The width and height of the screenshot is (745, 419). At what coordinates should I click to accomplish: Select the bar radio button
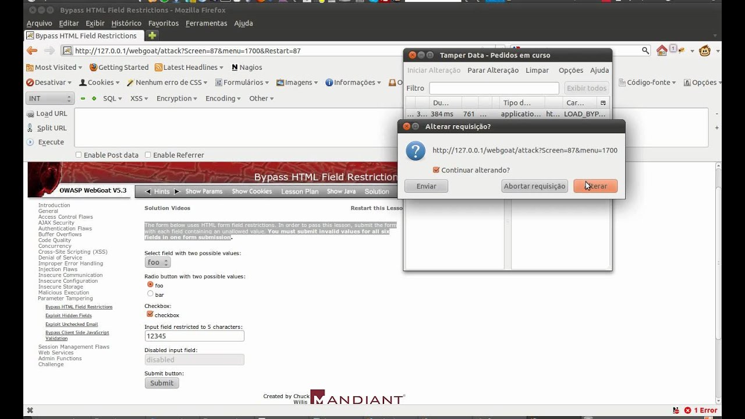[x=150, y=294]
